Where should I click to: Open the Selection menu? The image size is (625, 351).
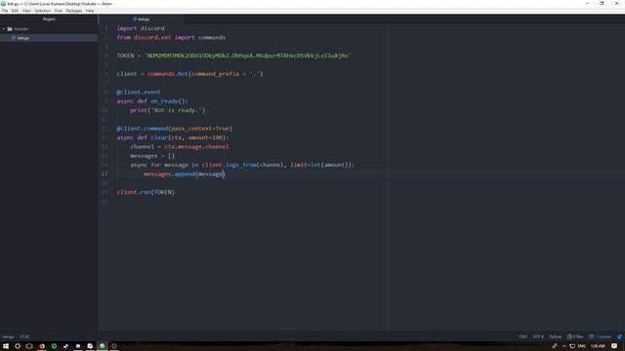(x=42, y=11)
